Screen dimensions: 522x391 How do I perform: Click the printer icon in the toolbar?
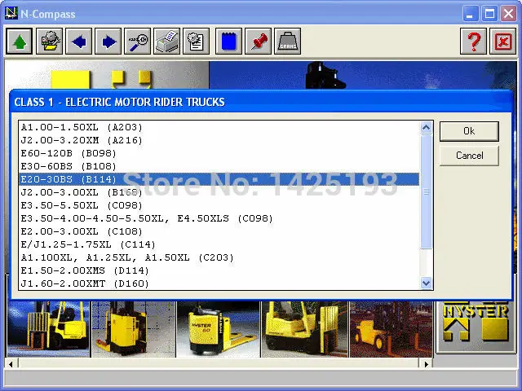pyautogui.click(x=166, y=42)
